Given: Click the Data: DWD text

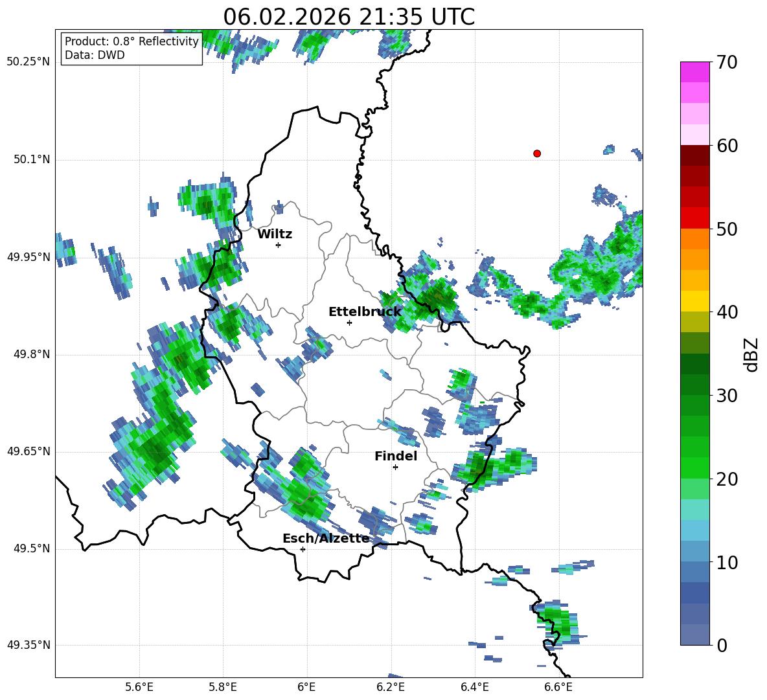Looking at the screenshot, I should click(95, 55).
